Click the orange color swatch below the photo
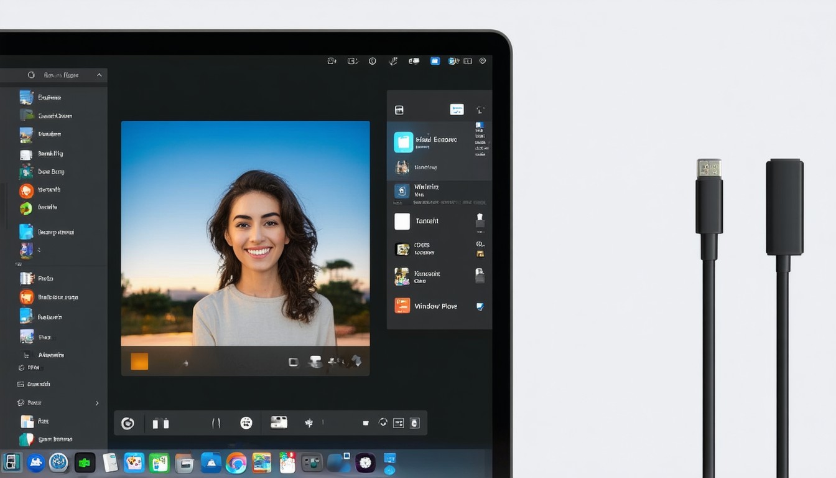This screenshot has width=836, height=478. coord(139,362)
